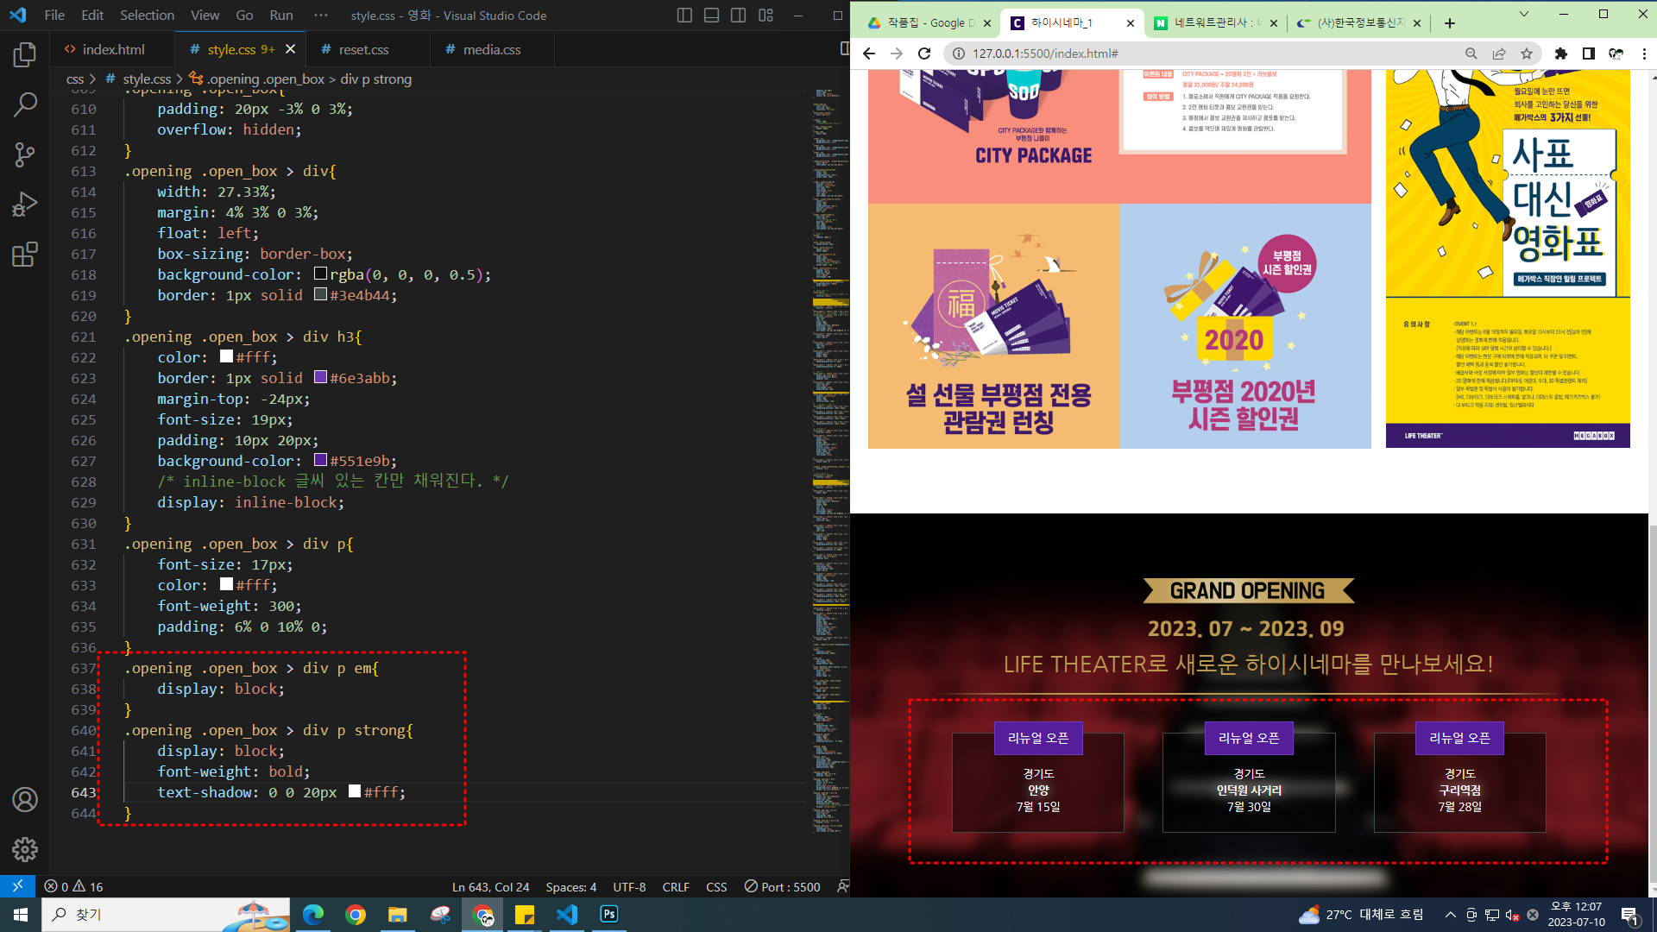Open the Manage gear icon
The width and height of the screenshot is (1657, 932).
(24, 850)
